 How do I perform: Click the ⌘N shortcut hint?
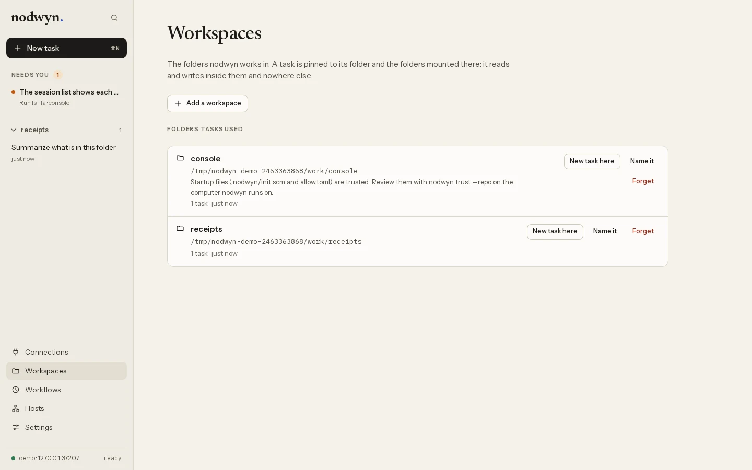pyautogui.click(x=115, y=48)
